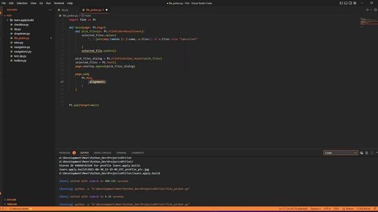Toggle secondary side bar layout icon
Viewport: 378px width, 212px height.
click(350, 3)
